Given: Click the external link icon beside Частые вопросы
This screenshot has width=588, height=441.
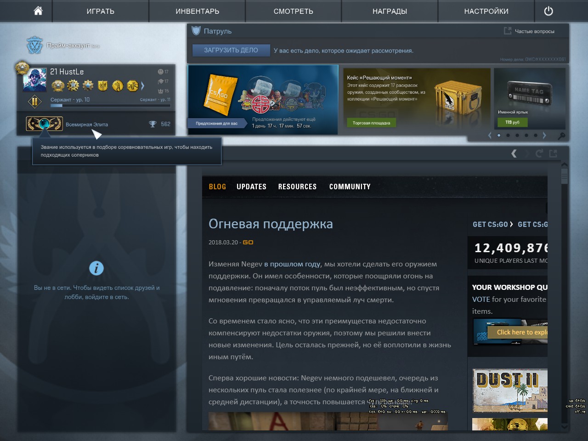Looking at the screenshot, I should point(508,31).
